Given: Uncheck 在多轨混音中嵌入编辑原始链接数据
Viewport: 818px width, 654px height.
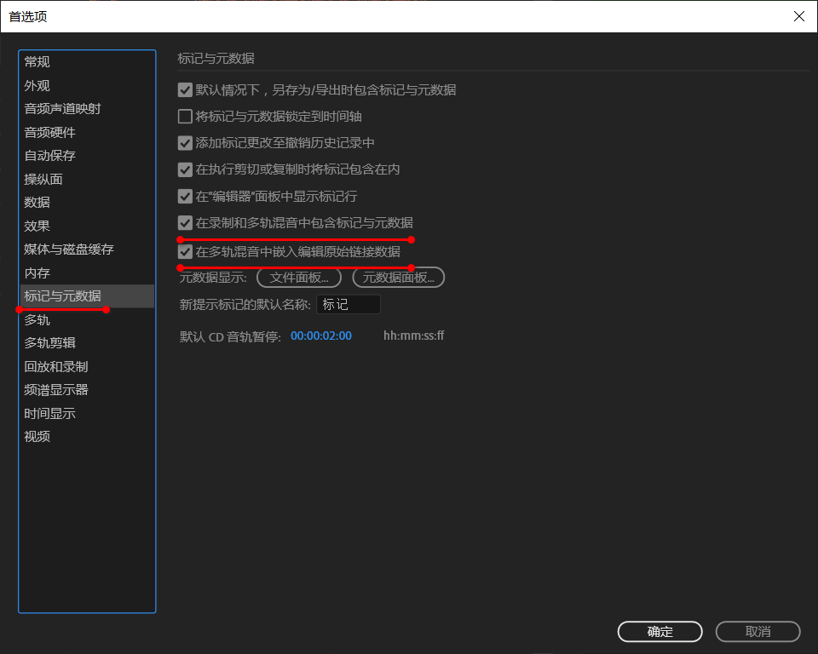Looking at the screenshot, I should (x=185, y=252).
